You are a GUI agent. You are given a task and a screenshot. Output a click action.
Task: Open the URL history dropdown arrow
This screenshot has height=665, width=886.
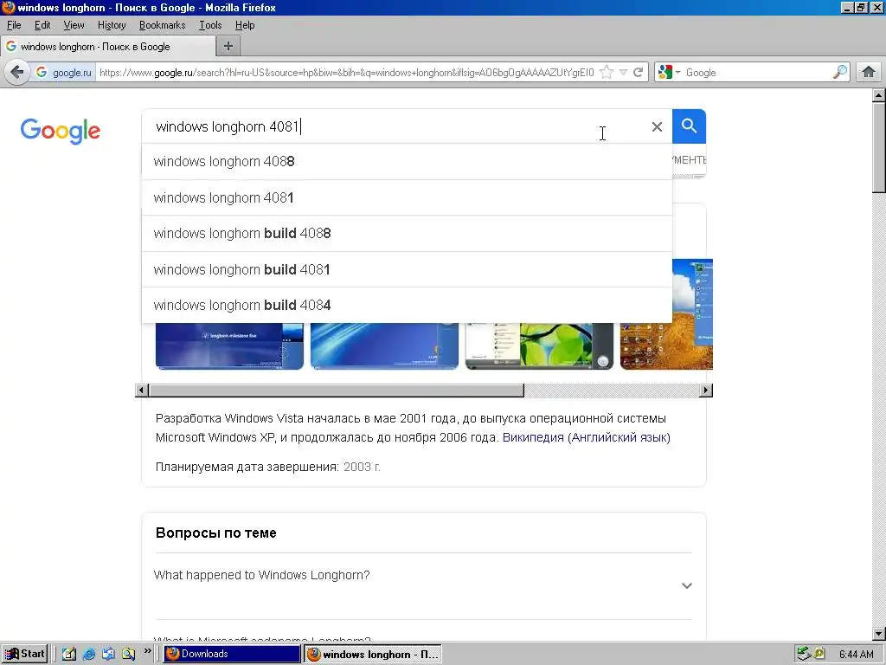point(623,73)
